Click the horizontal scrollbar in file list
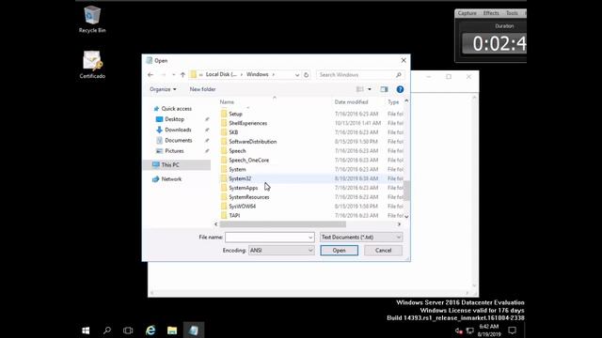Screen dimensions: 602x338 pos(283,224)
